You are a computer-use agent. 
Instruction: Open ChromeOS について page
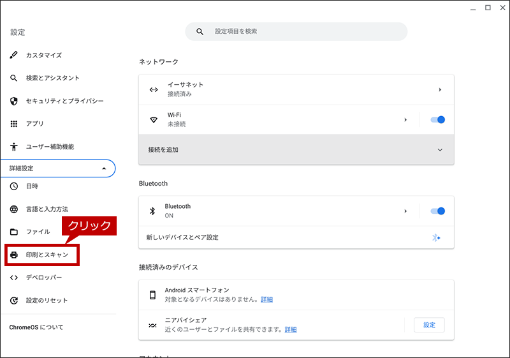(x=36, y=327)
